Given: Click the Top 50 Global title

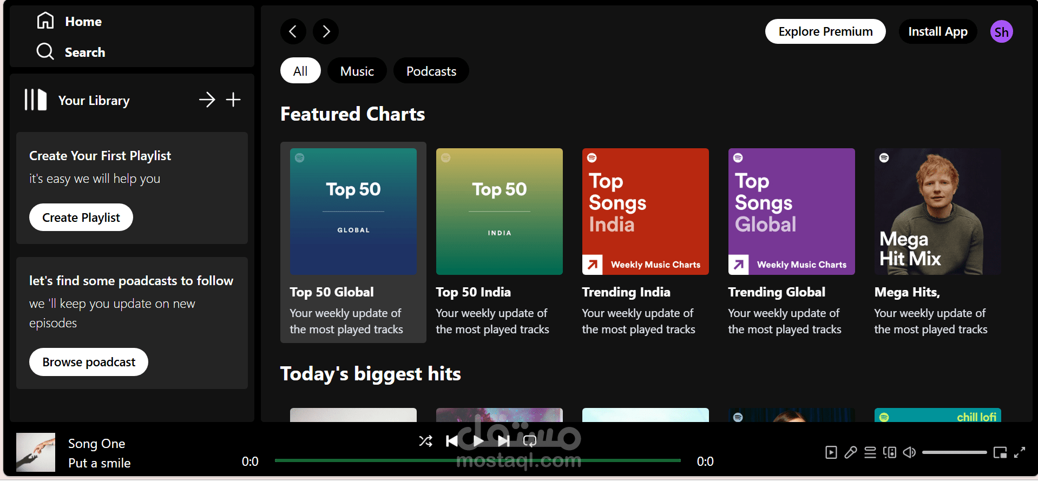Looking at the screenshot, I should point(332,292).
